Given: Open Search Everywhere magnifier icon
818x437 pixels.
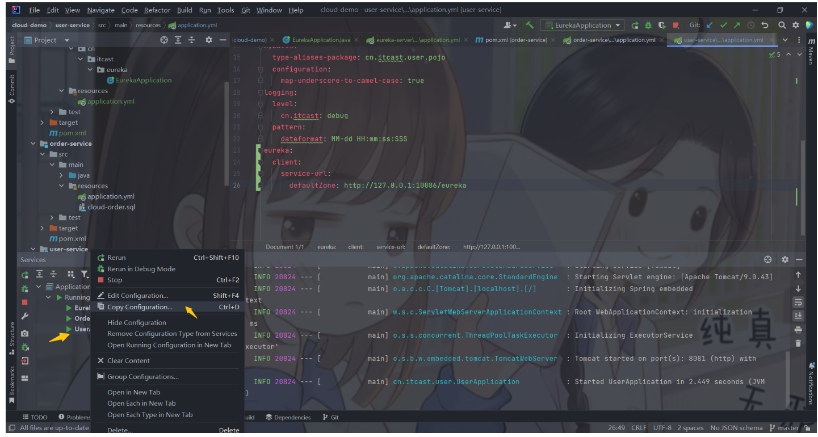Looking at the screenshot, I should point(782,25).
